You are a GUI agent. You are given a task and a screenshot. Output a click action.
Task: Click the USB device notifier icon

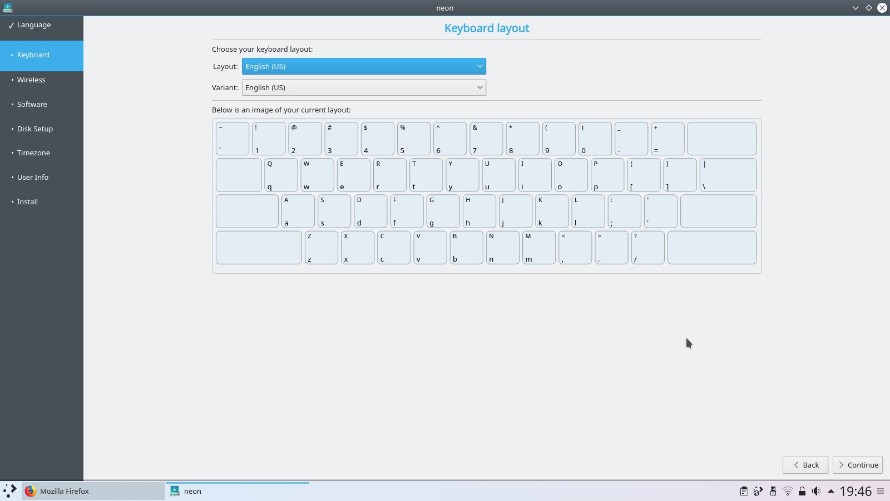coord(773,491)
